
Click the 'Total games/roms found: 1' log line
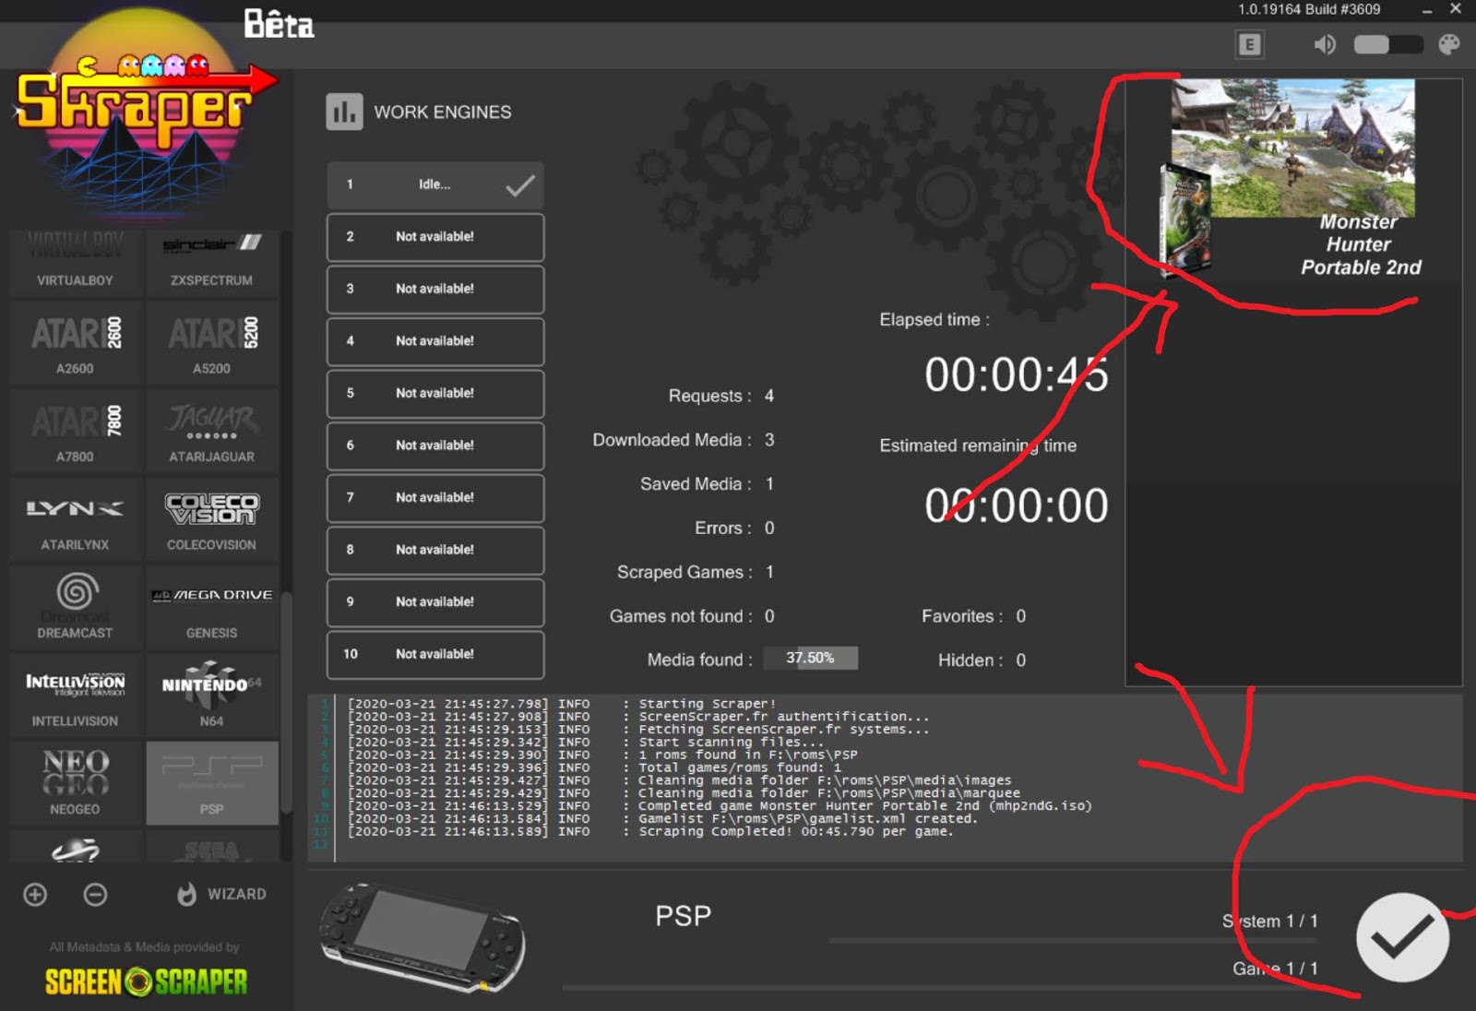coord(740,767)
